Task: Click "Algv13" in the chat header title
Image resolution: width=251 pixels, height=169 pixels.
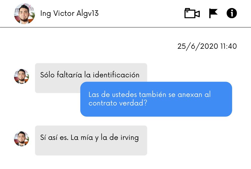Action: (87, 14)
